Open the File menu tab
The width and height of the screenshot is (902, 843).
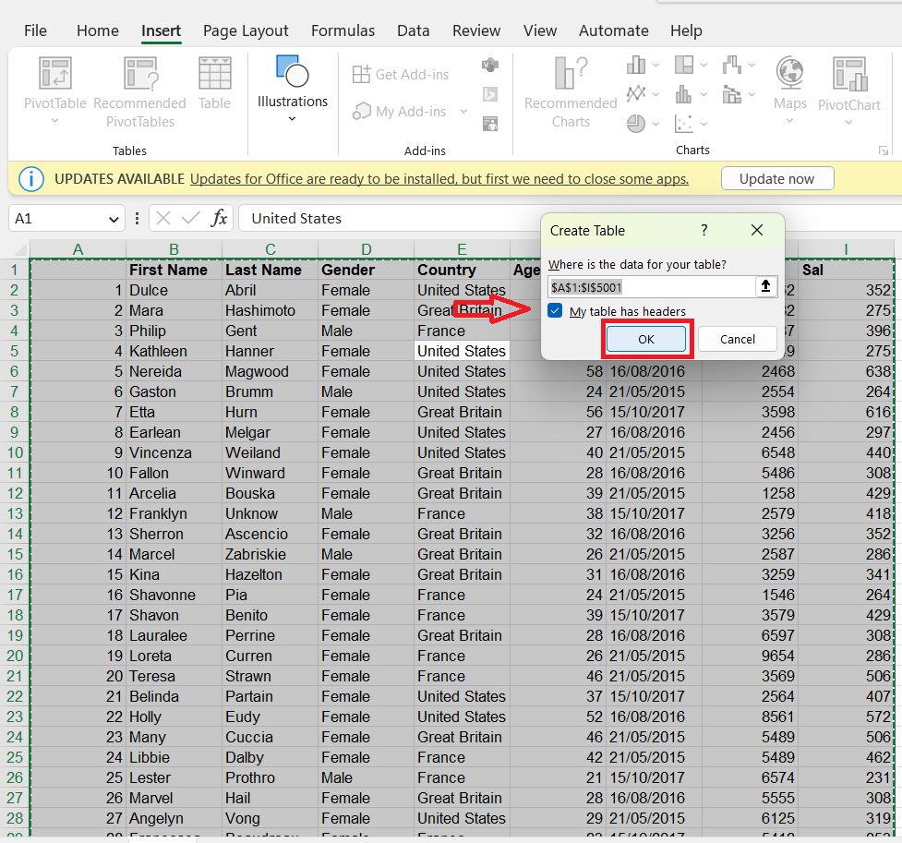click(35, 30)
